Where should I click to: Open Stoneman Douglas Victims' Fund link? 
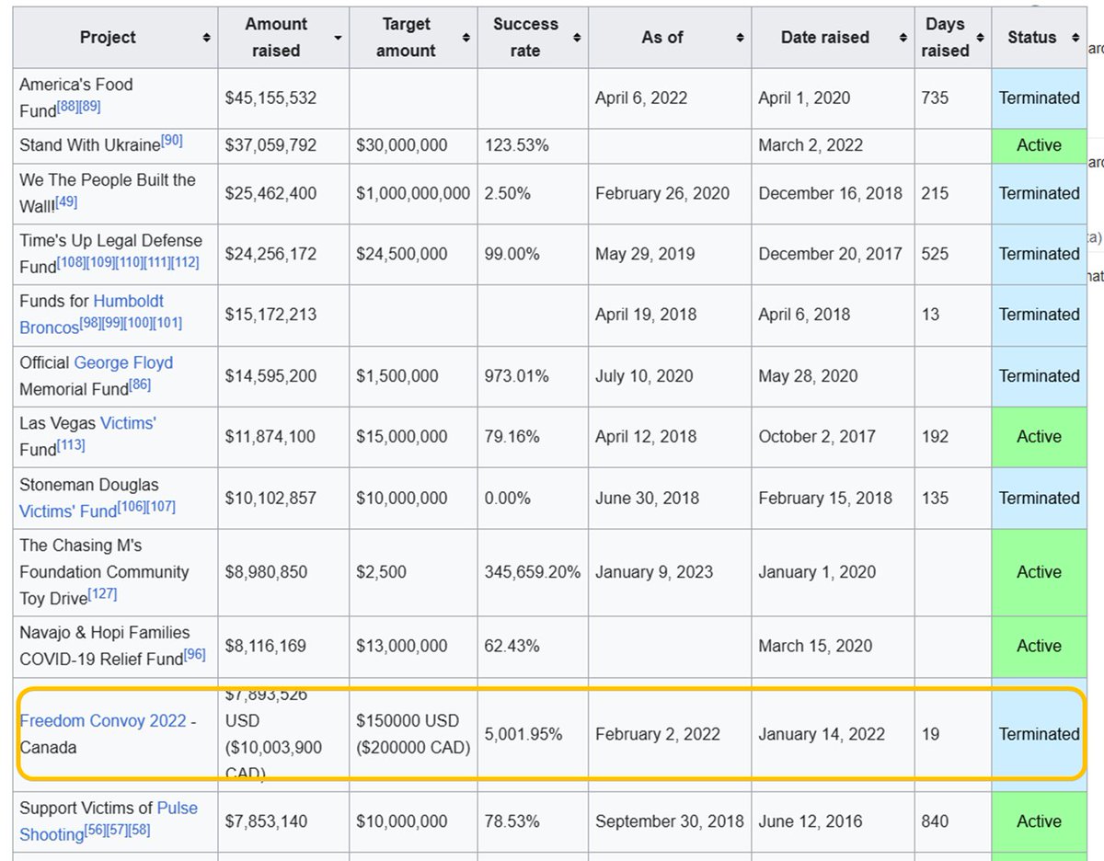(68, 509)
